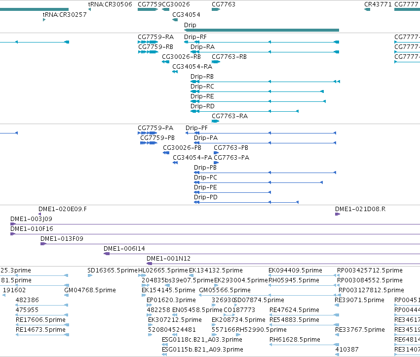This screenshot has width=420, height=357.
Task: Click the Drip-RF transcript label
Action: 195,37
